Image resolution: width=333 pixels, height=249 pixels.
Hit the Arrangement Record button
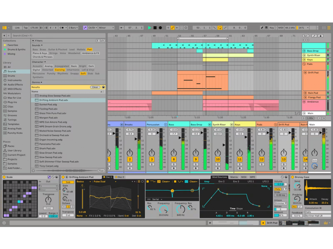(x=160, y=28)
